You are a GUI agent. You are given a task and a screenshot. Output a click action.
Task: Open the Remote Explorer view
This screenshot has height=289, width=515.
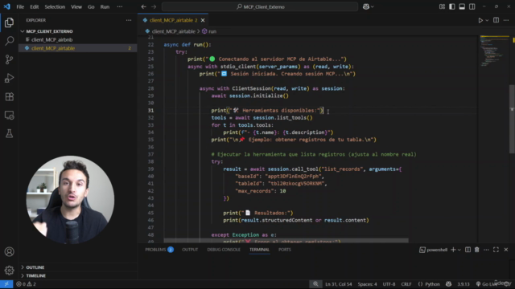pos(9,115)
